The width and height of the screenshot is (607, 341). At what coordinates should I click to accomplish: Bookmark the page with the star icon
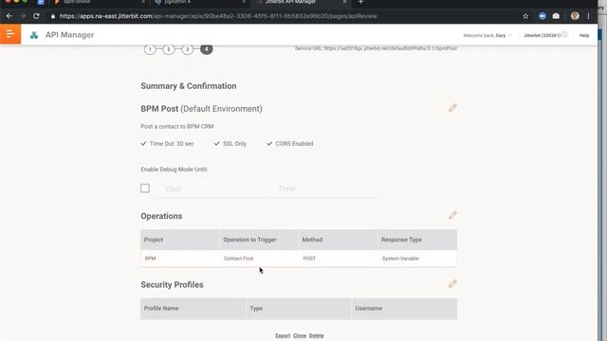coord(525,16)
